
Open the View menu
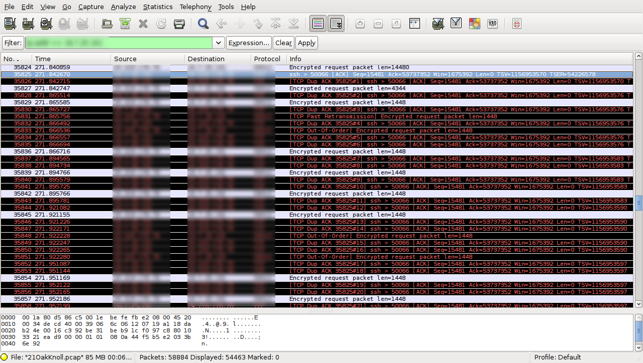[x=48, y=7]
